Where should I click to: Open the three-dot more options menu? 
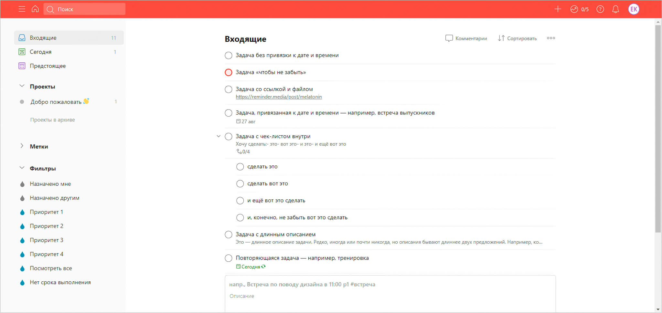click(x=551, y=38)
